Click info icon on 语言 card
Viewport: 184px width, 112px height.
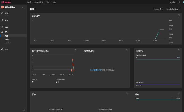(x=178, y=93)
